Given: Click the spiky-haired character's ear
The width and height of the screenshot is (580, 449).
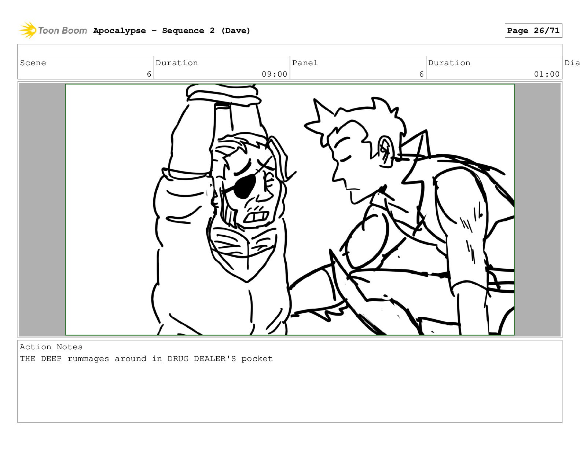Looking at the screenshot, I should pos(385,151).
